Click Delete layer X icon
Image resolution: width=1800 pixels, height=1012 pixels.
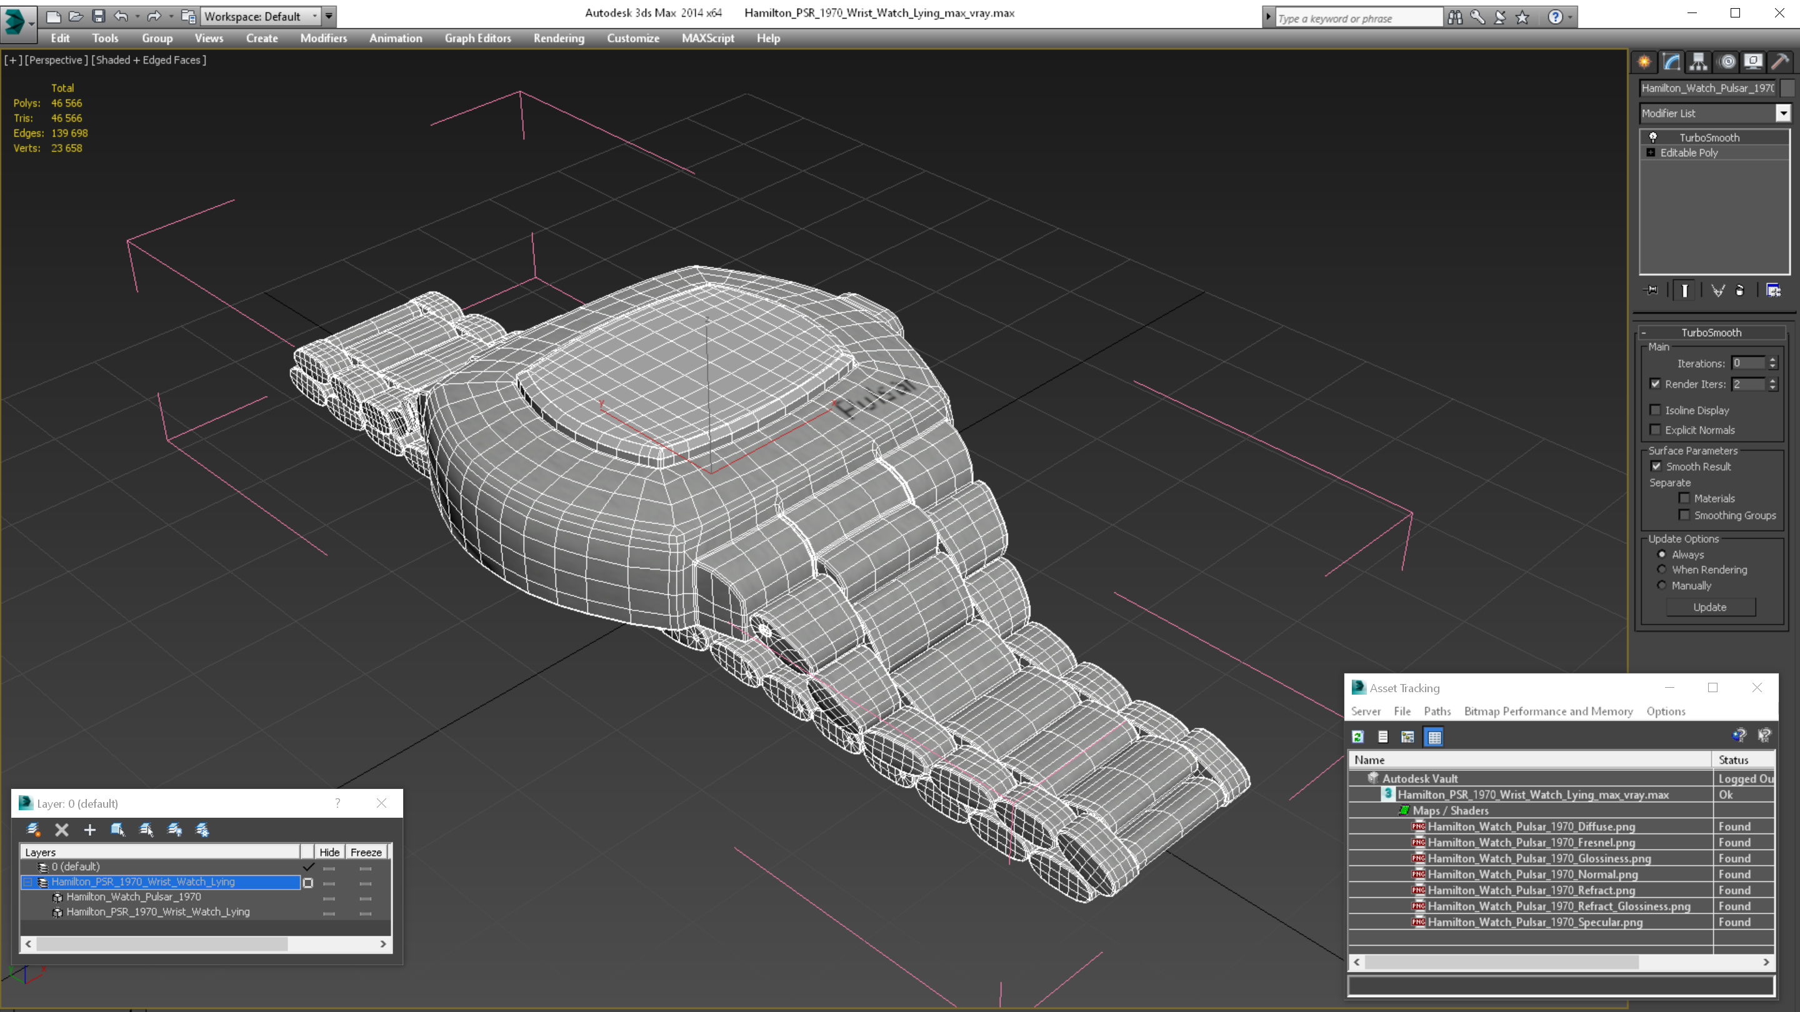coord(61,829)
